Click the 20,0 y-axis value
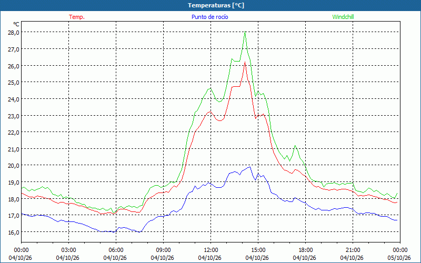This screenshot has height=263, width=421. (13, 166)
